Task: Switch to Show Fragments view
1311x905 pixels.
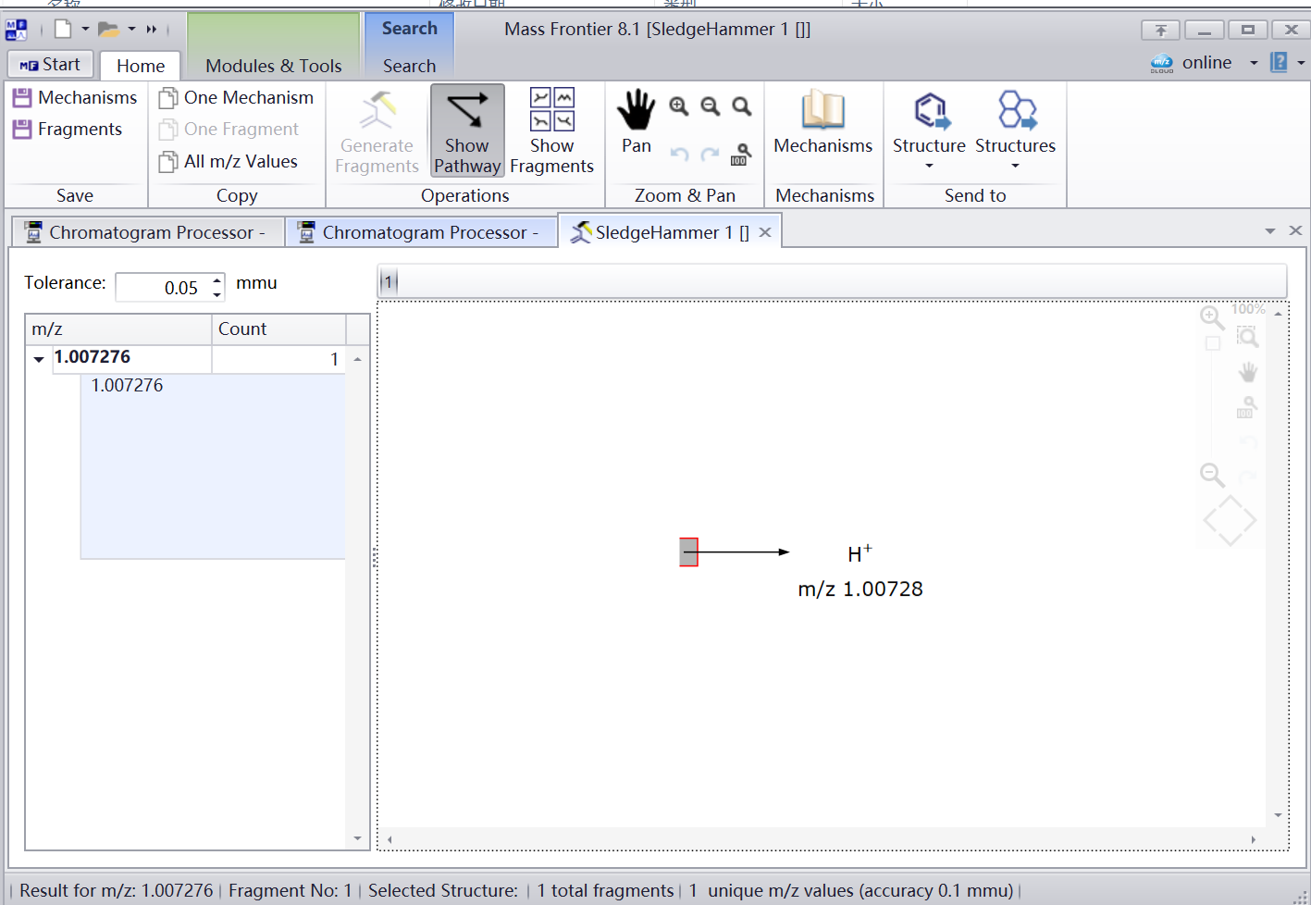Action: pyautogui.click(x=551, y=130)
